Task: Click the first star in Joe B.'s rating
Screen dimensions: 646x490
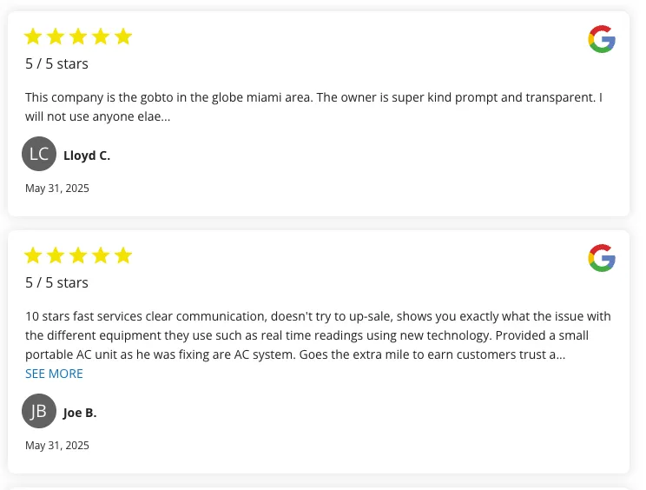Action: 33,255
